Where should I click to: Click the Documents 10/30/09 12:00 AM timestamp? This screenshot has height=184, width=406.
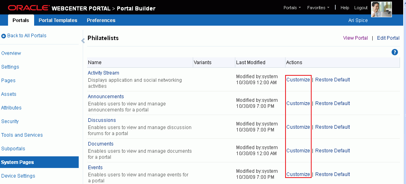coord(256,154)
